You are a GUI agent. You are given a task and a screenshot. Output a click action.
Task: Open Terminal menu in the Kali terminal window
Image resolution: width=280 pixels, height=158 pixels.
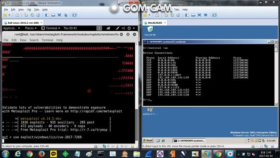tap(47, 40)
